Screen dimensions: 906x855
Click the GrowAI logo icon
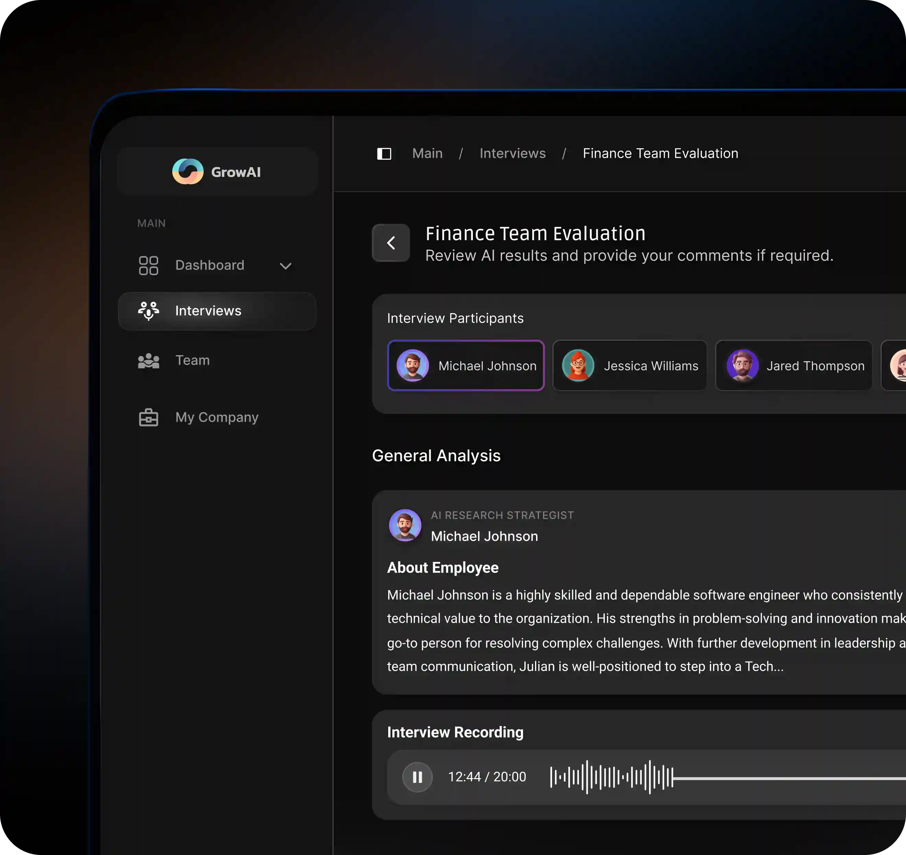187,171
